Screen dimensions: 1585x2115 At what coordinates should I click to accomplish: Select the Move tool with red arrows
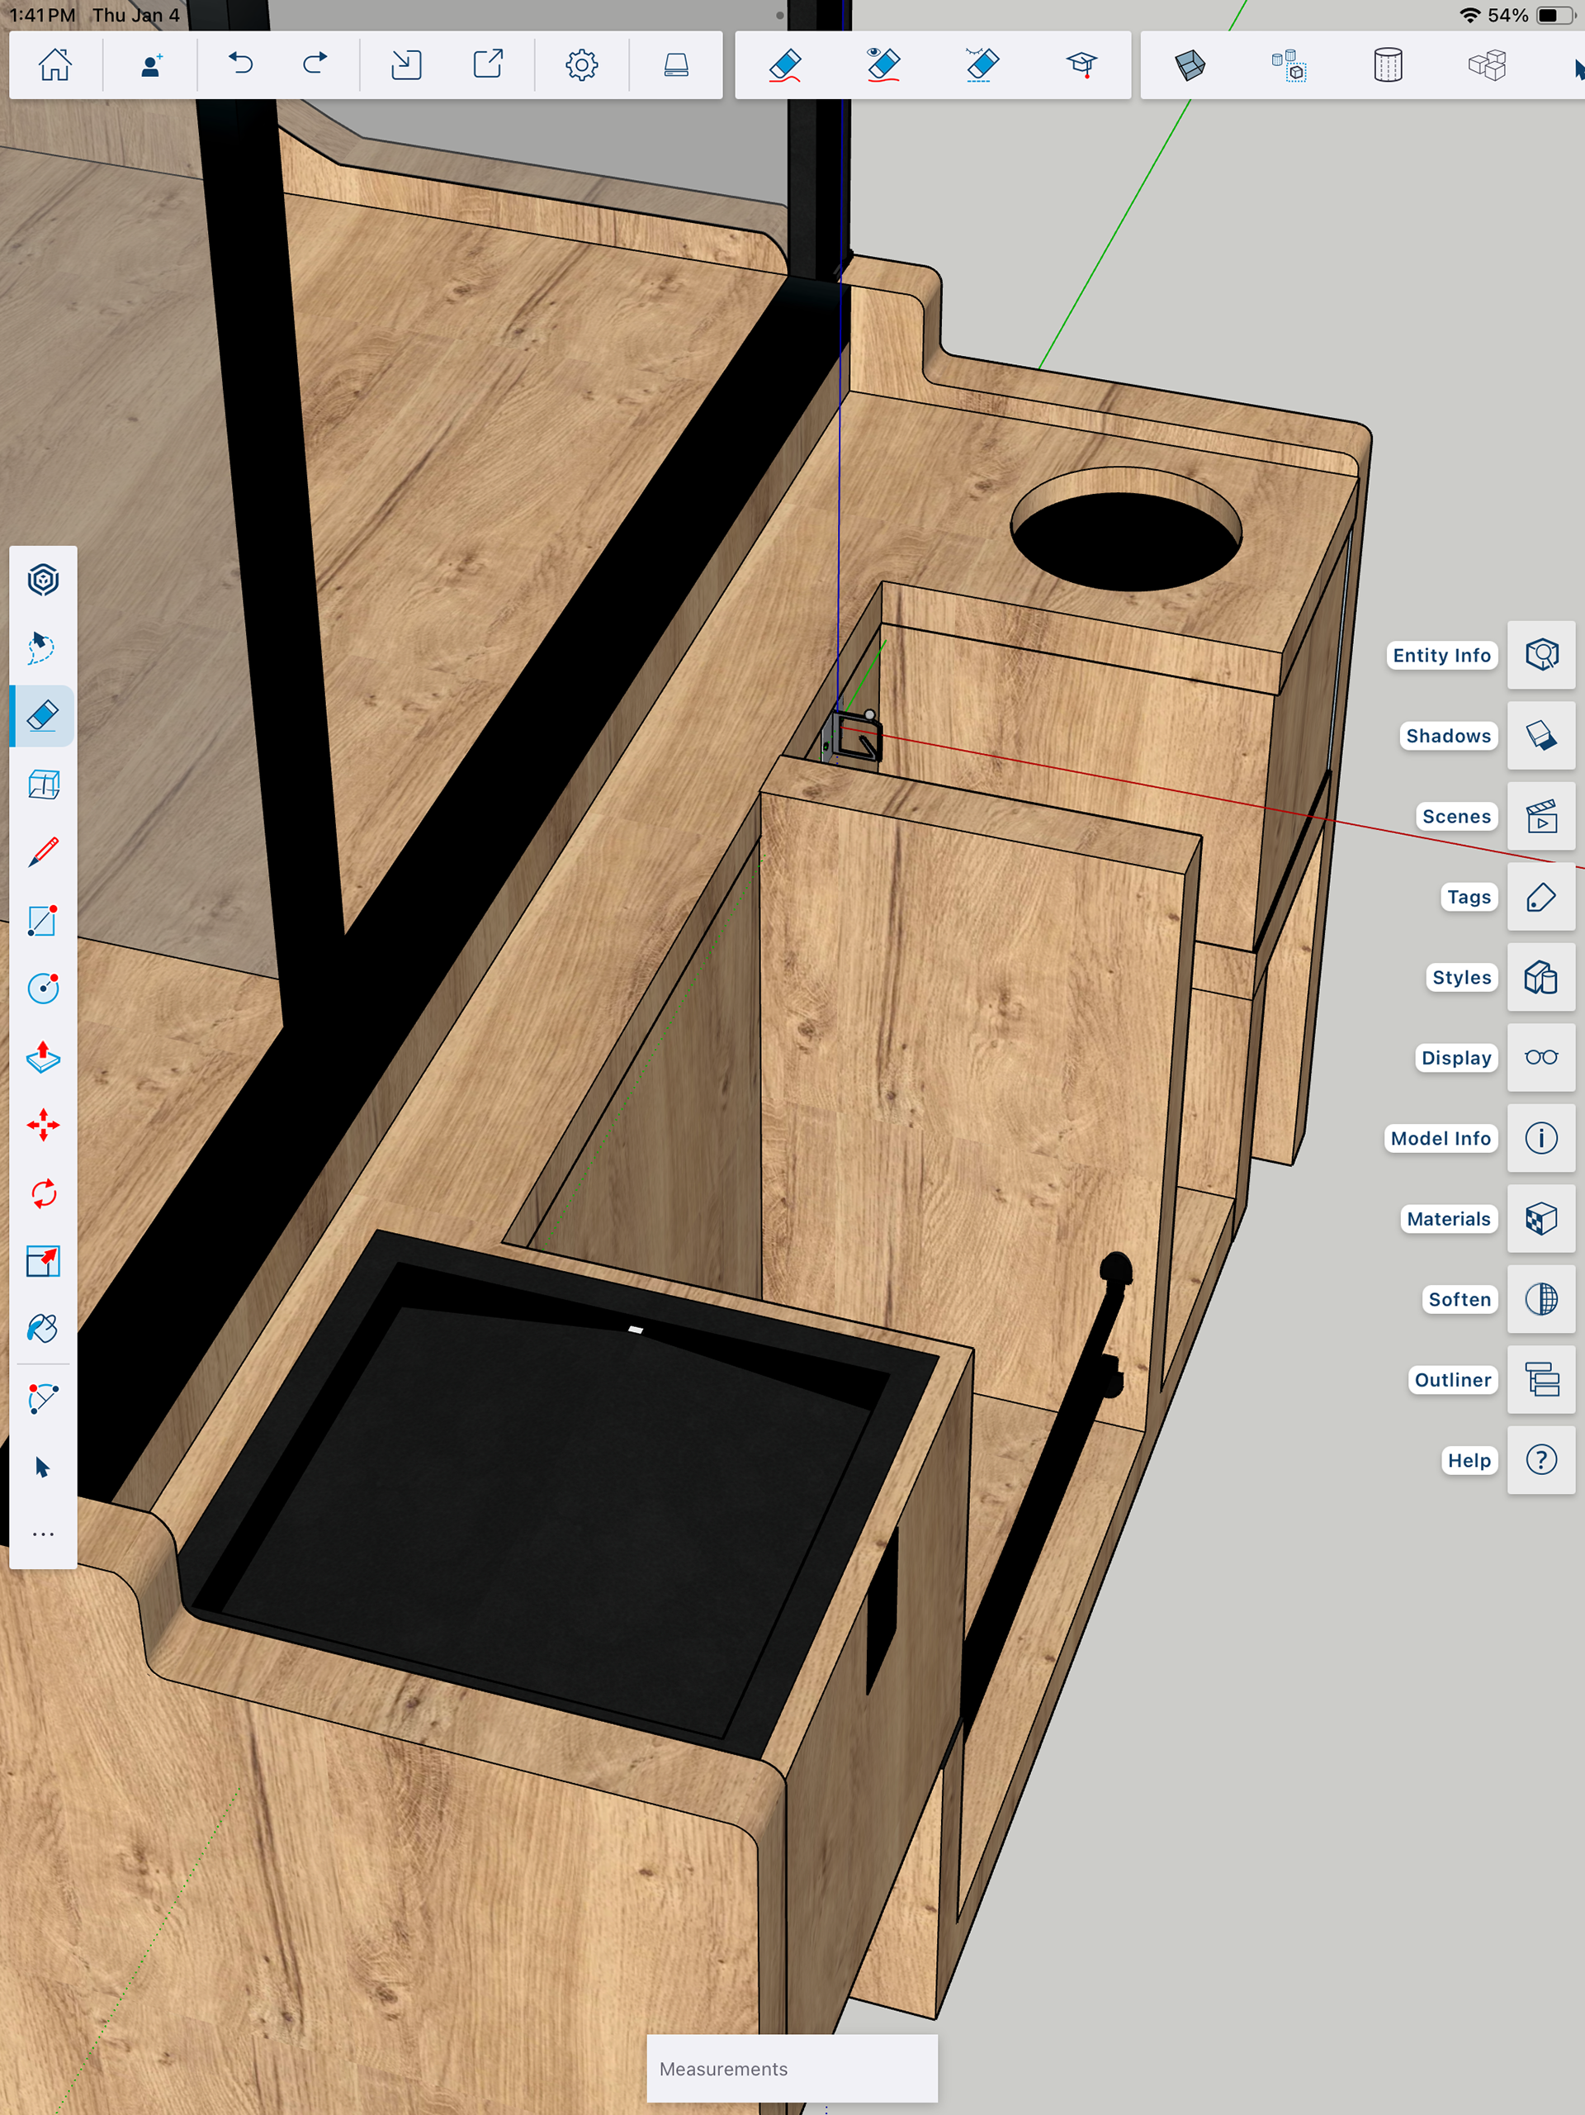[43, 1126]
